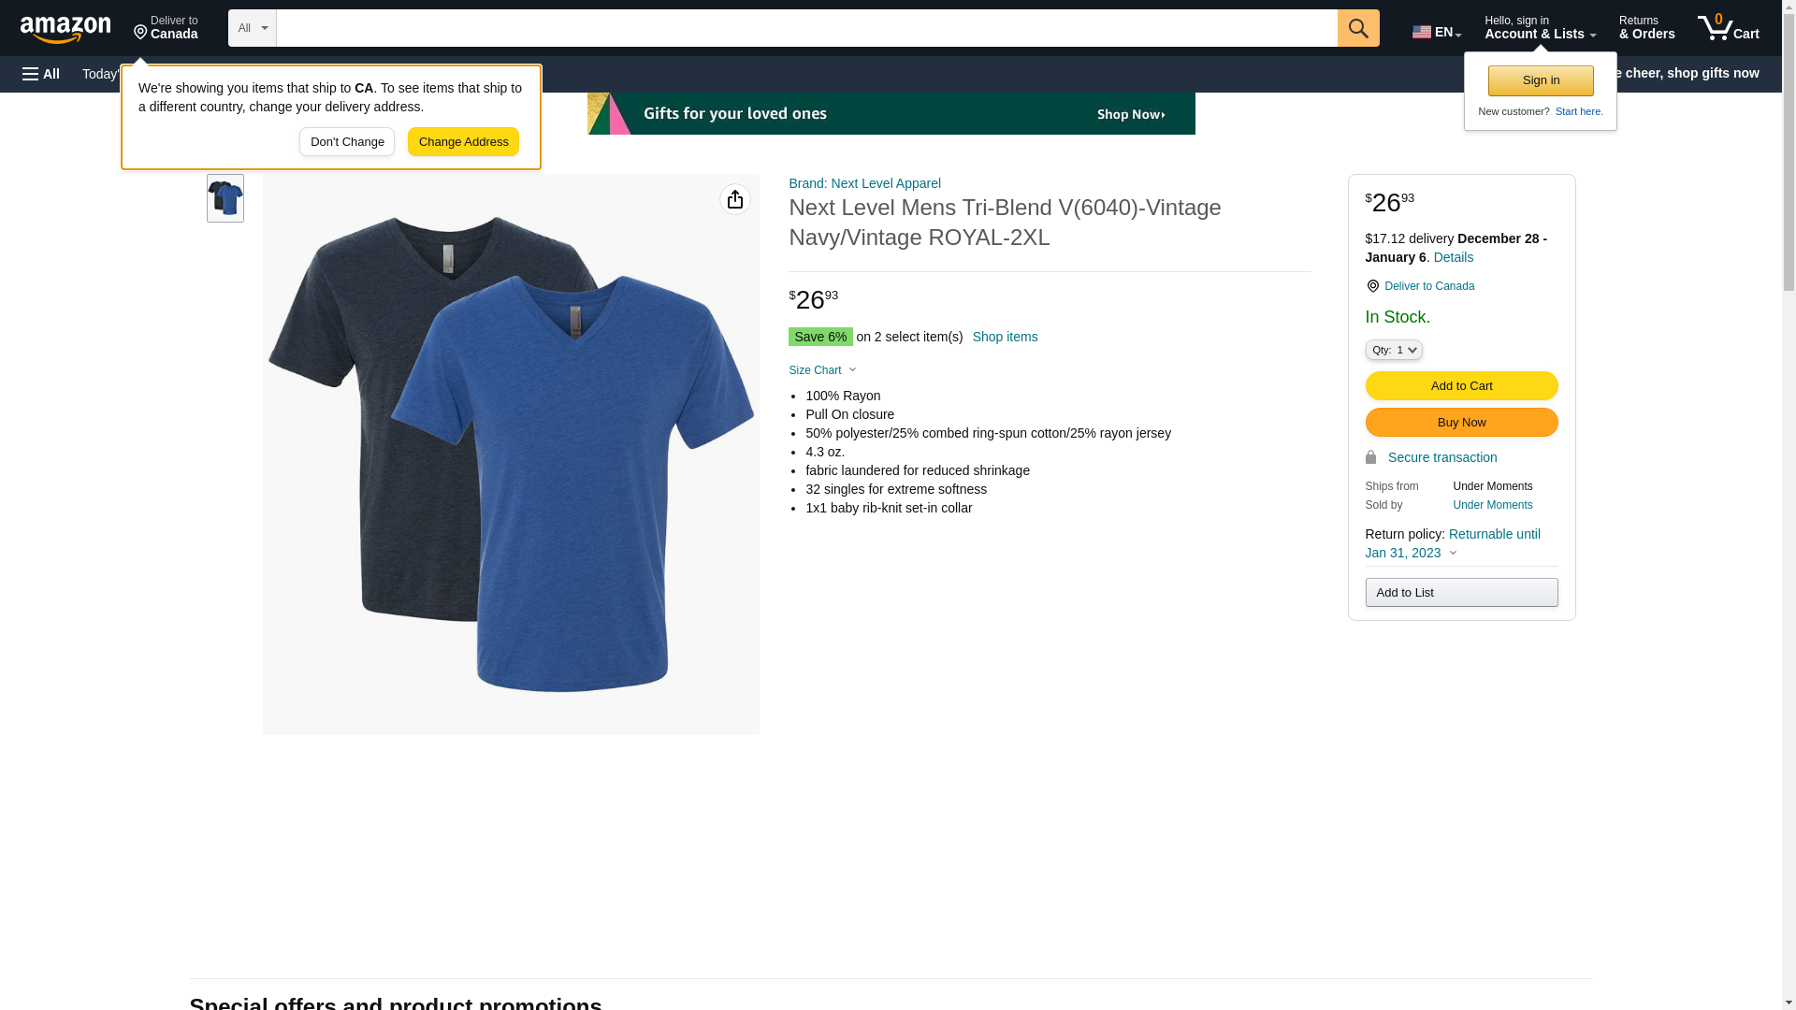The width and height of the screenshot is (1796, 1010).
Task: Open the search category All dropdown
Action: (x=252, y=28)
